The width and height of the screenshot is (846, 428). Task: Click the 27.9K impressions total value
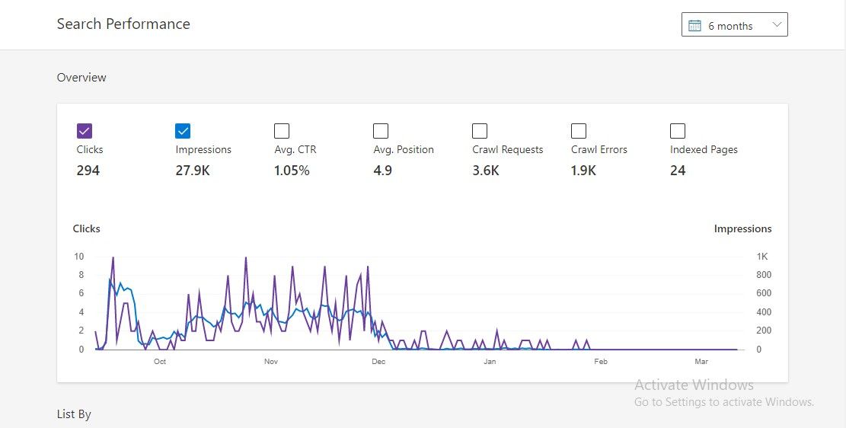coord(193,171)
